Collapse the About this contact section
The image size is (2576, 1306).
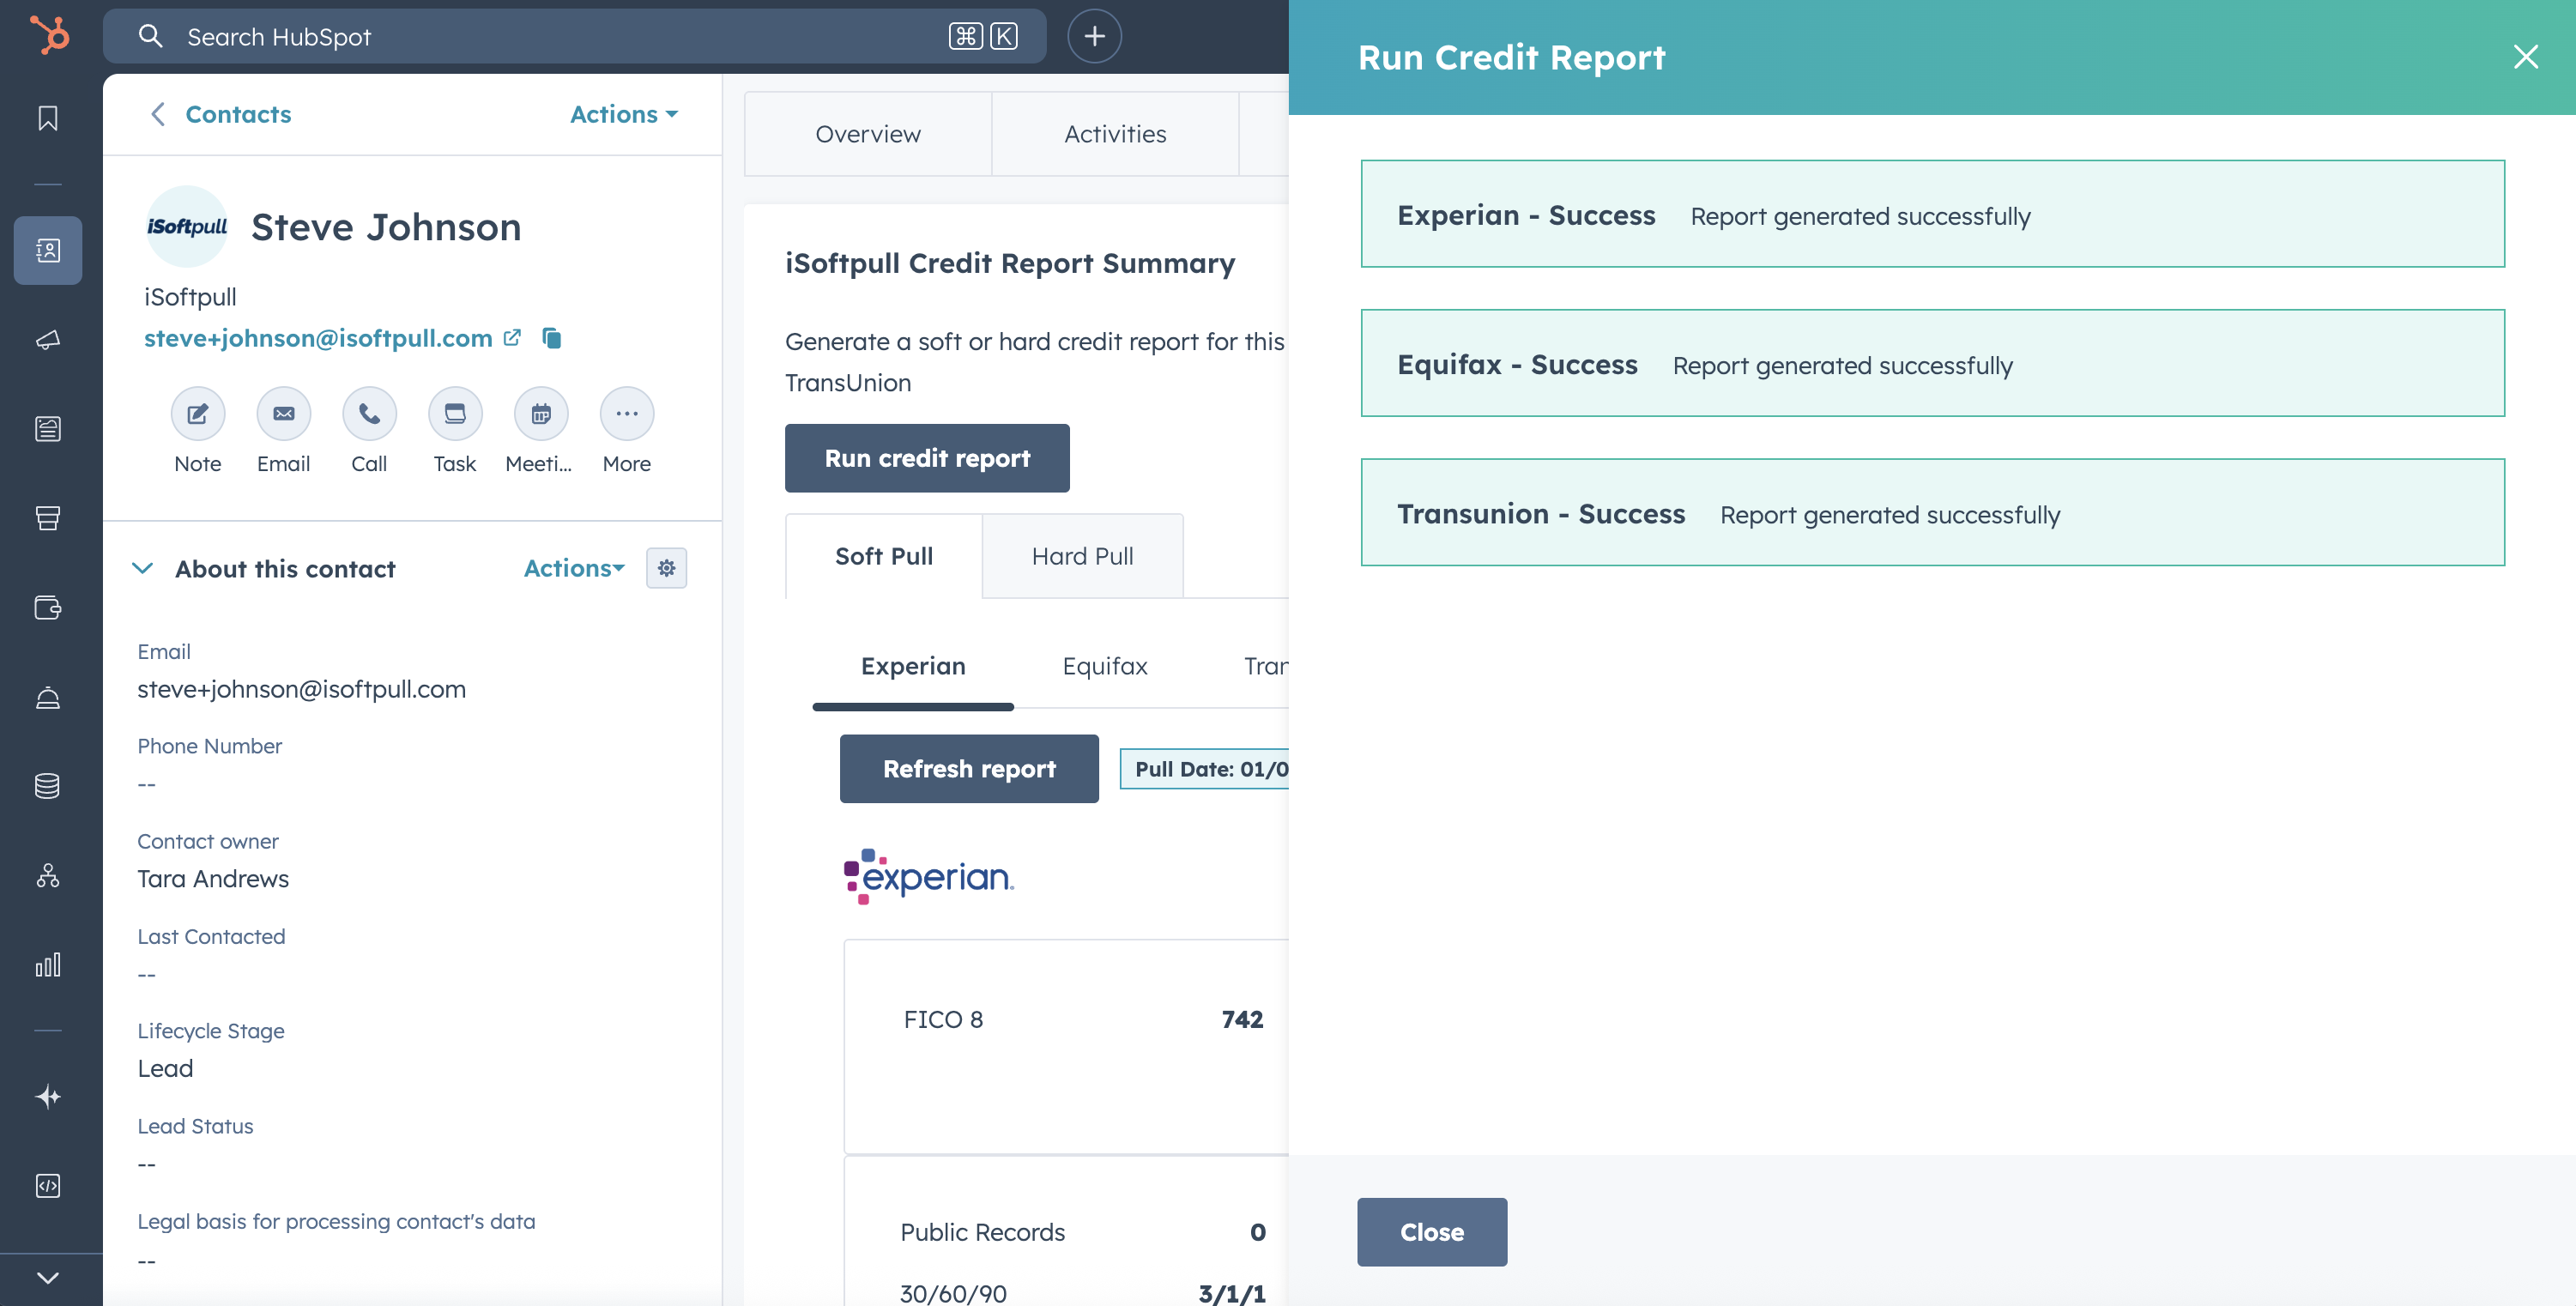pyautogui.click(x=143, y=568)
